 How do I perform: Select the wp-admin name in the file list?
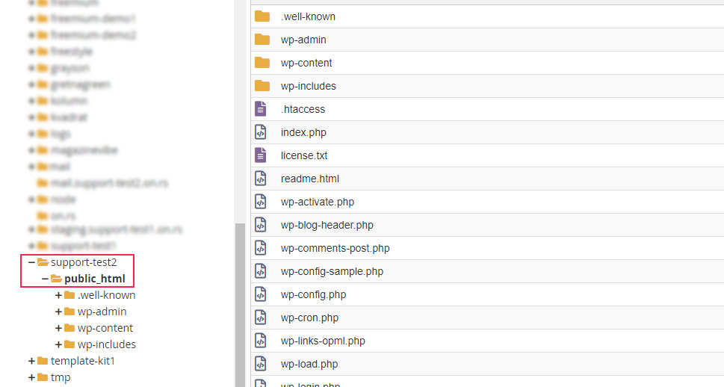(303, 40)
